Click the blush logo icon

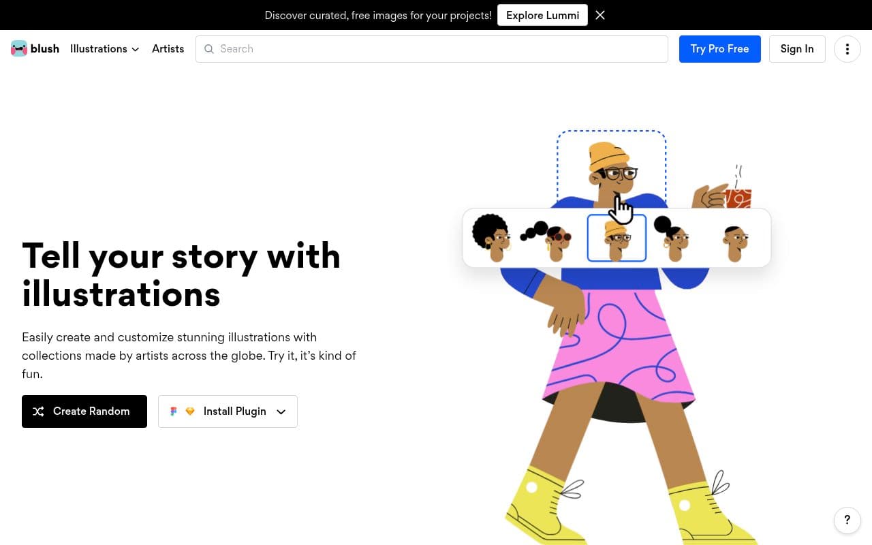(x=19, y=48)
